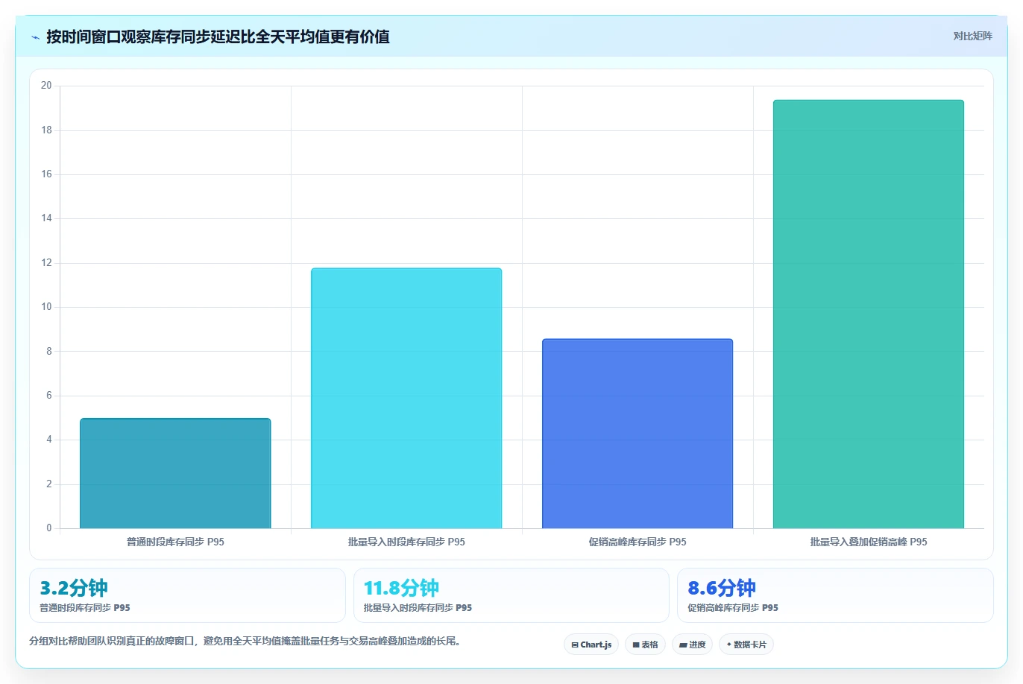Click x-axis label 普通时段库存同步 P95
1023x684 pixels.
pos(175,542)
